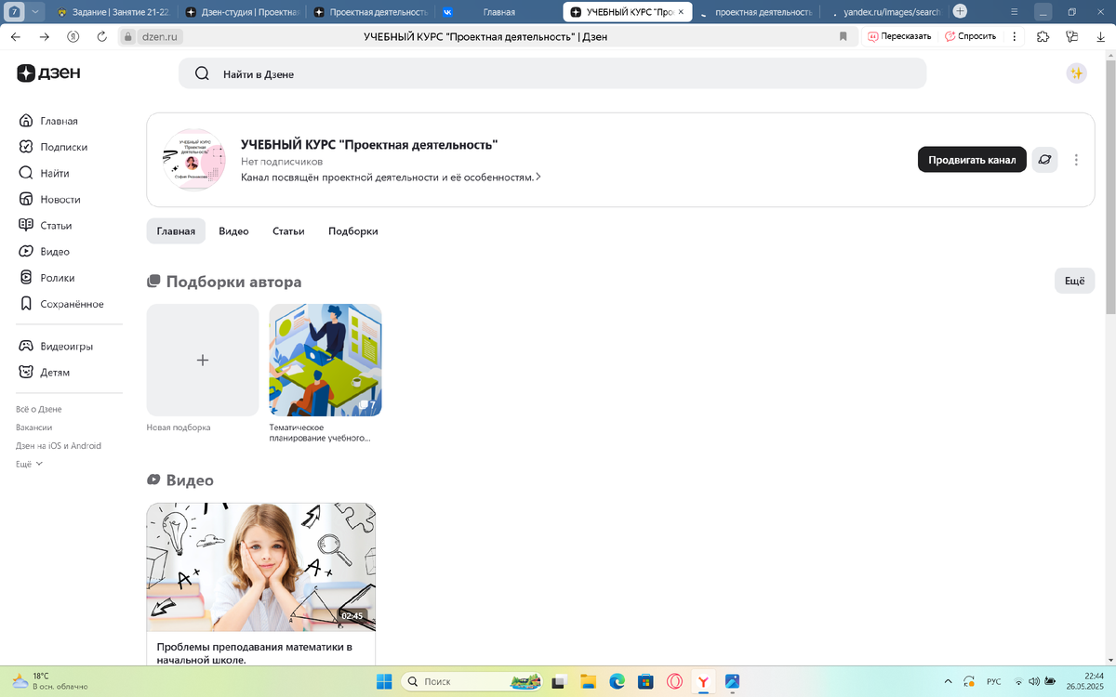Open Главная in the left sidebar
This screenshot has height=697, width=1116.
click(x=48, y=121)
